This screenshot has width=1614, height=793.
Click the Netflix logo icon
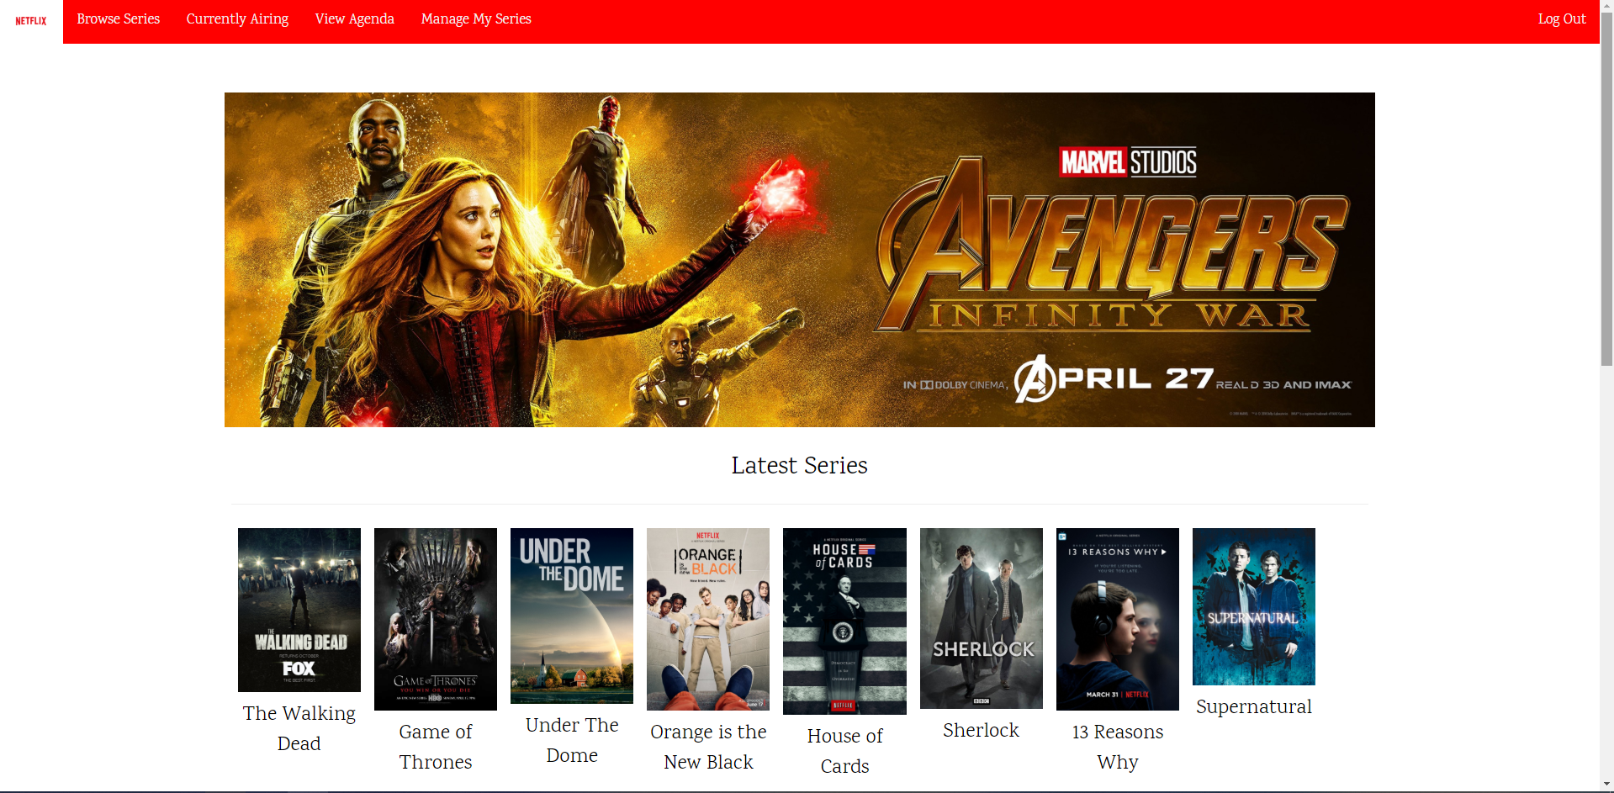(x=31, y=21)
